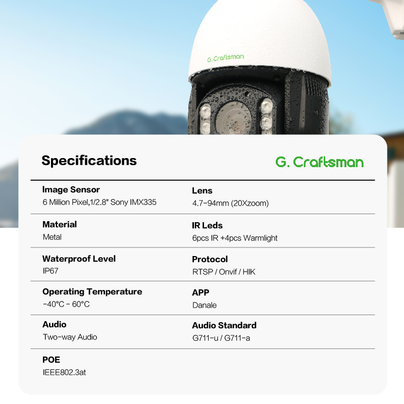Select the Audio Standard heading
The height and width of the screenshot is (404, 404).
coord(224,325)
